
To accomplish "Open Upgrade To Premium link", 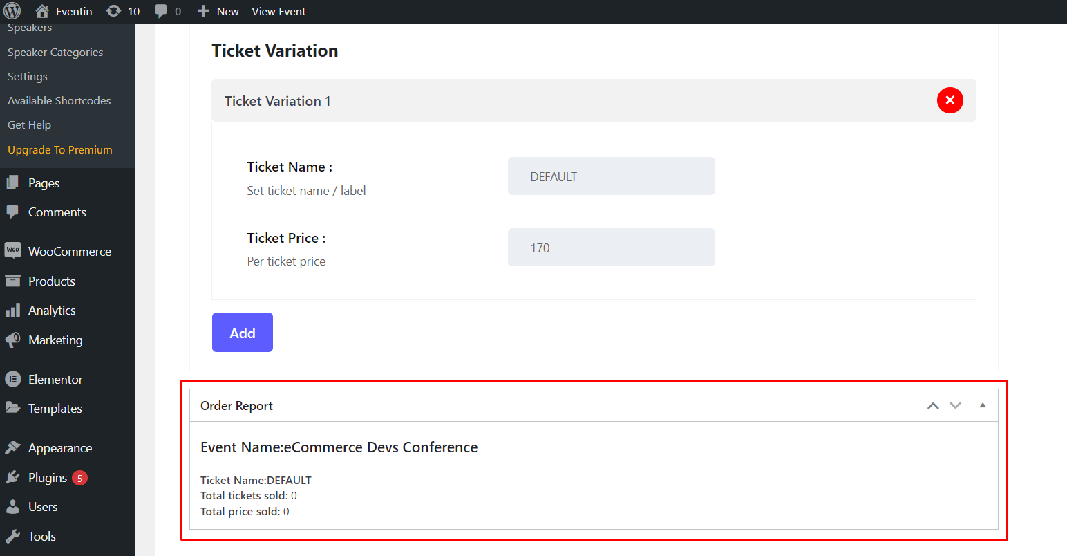I will coord(59,149).
